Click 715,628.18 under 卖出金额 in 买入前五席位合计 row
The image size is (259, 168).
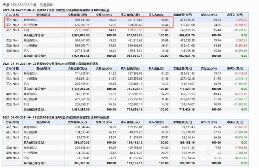(x=187, y=89)
